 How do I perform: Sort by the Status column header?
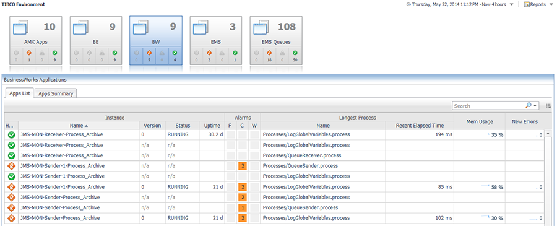(183, 126)
